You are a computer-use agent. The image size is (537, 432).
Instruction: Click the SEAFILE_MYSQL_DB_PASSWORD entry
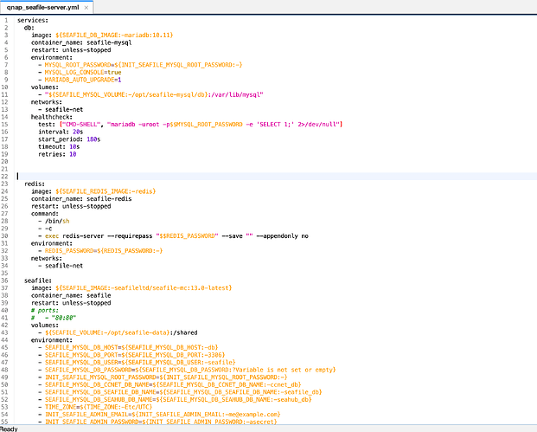190,370
